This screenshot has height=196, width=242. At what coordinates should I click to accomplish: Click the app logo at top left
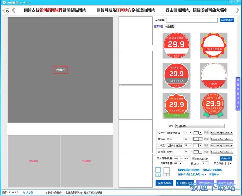pyautogui.click(x=5, y=11)
